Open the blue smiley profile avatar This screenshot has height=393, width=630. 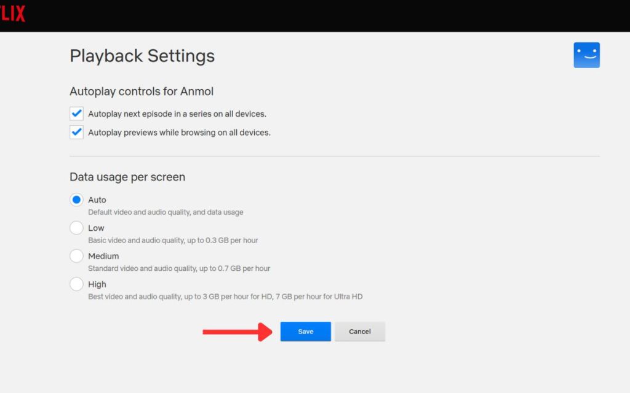[586, 55]
